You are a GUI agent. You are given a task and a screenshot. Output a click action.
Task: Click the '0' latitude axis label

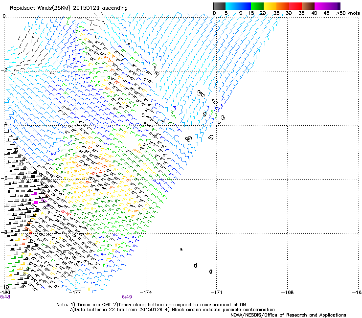click(4, 16)
